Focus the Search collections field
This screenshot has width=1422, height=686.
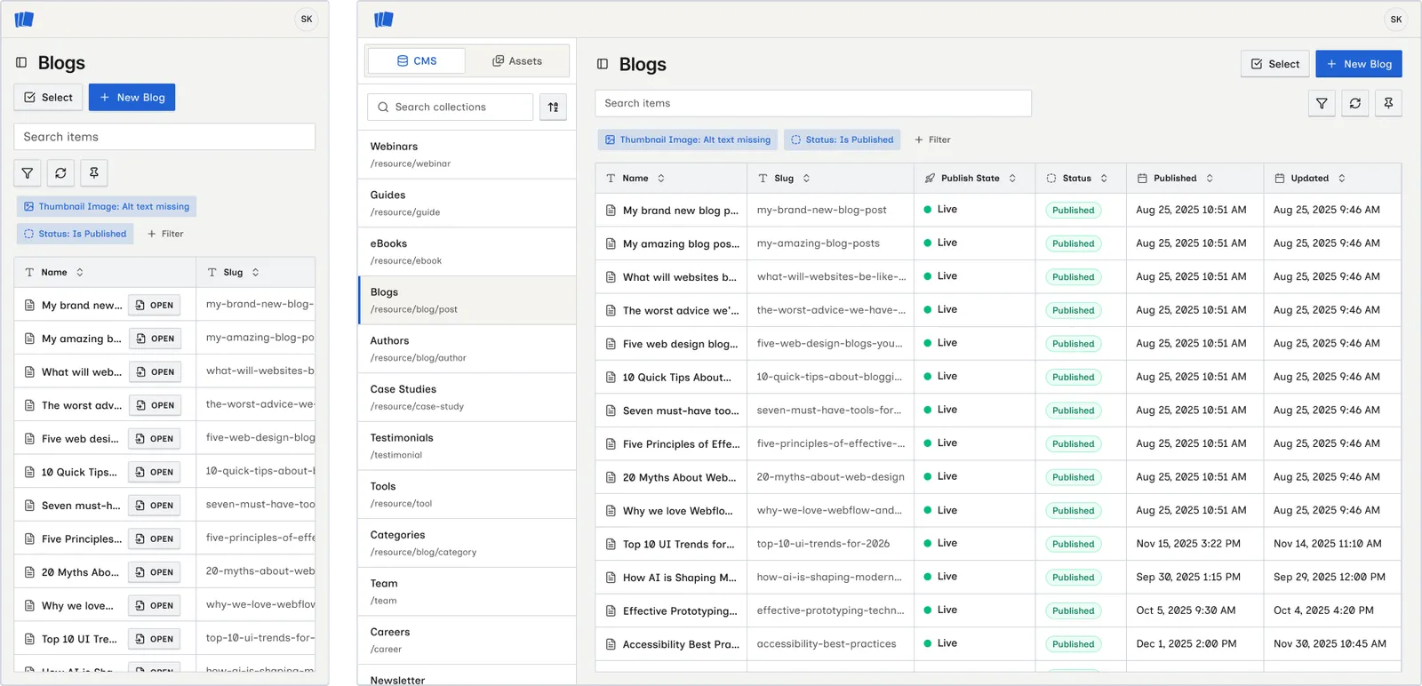click(x=450, y=107)
